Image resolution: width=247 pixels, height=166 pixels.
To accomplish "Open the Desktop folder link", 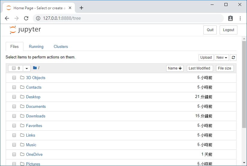I will tap(33, 97).
